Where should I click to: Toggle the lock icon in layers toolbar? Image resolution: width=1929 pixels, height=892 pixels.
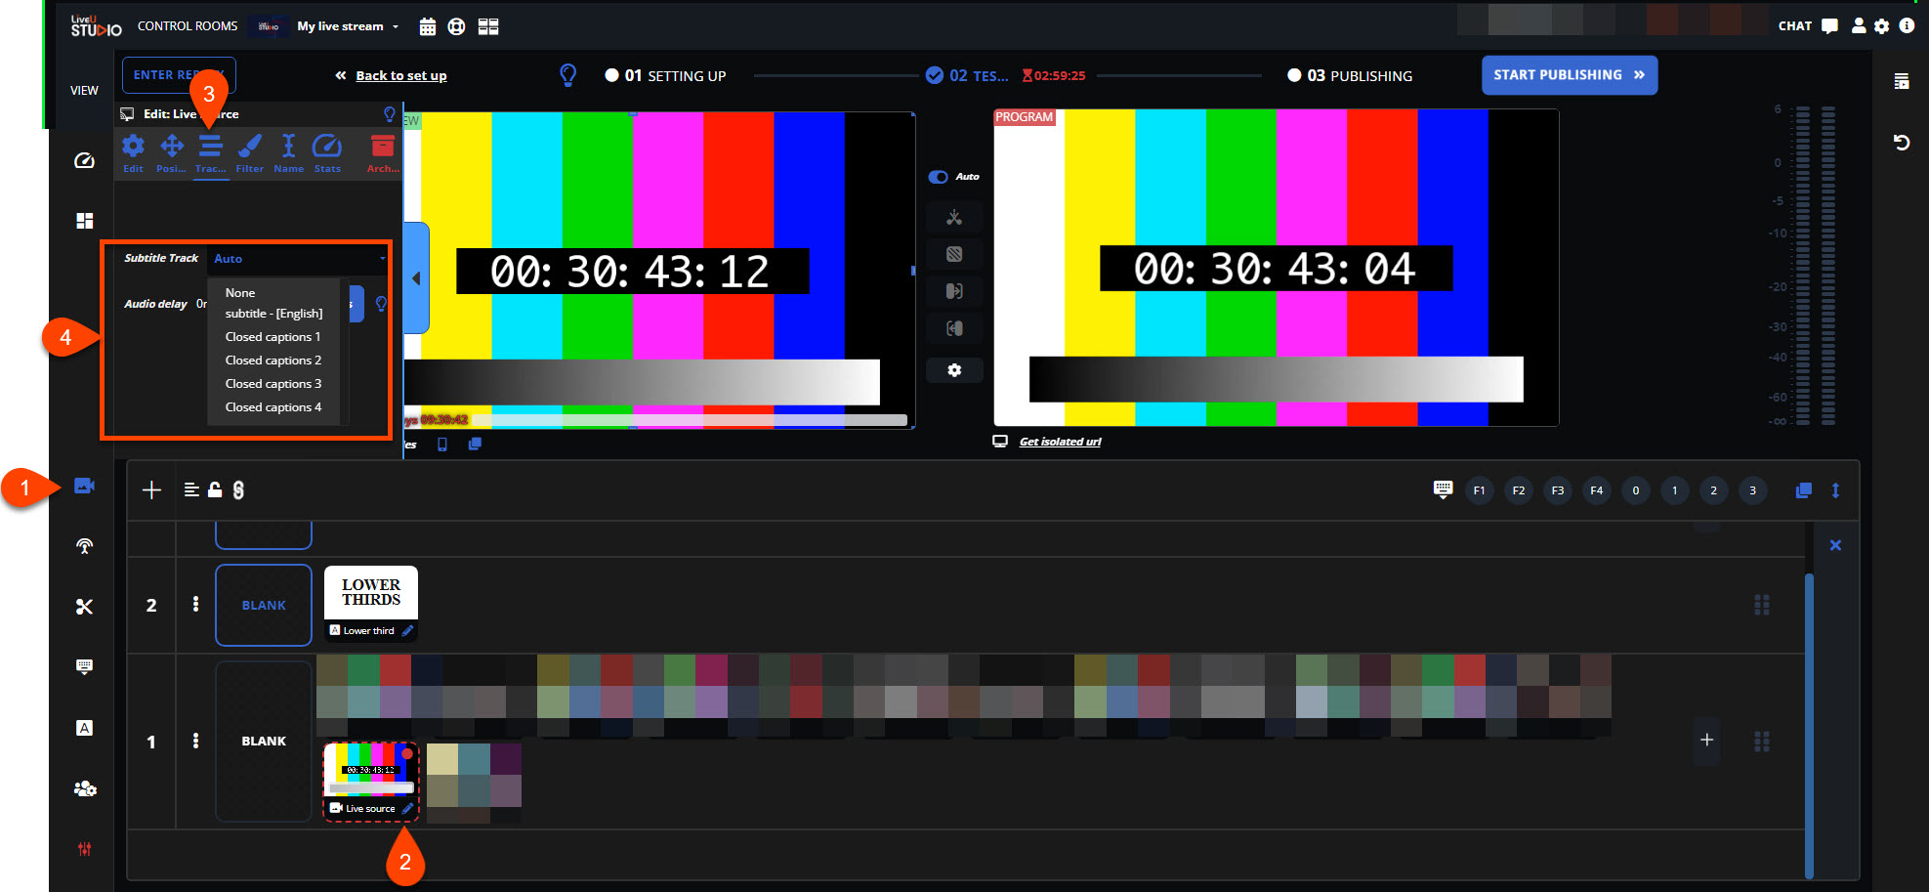click(x=215, y=489)
